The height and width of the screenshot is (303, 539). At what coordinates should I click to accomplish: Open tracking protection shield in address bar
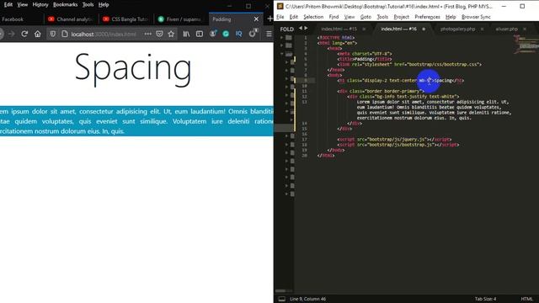(x=52, y=34)
